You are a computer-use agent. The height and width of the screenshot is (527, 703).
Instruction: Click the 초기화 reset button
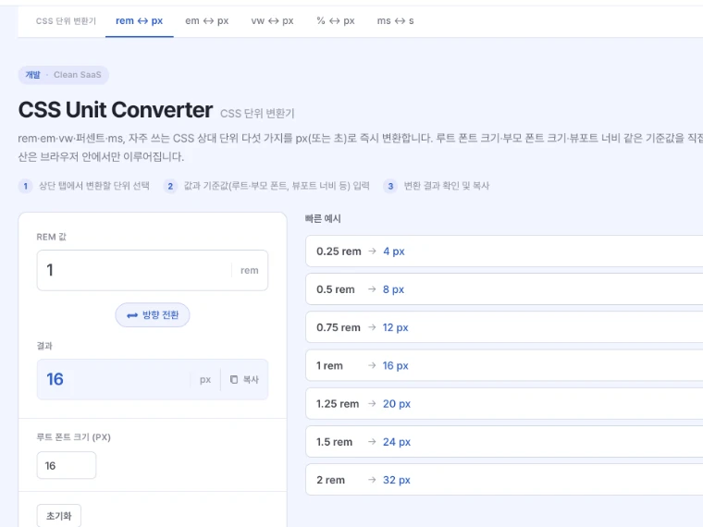(x=58, y=516)
